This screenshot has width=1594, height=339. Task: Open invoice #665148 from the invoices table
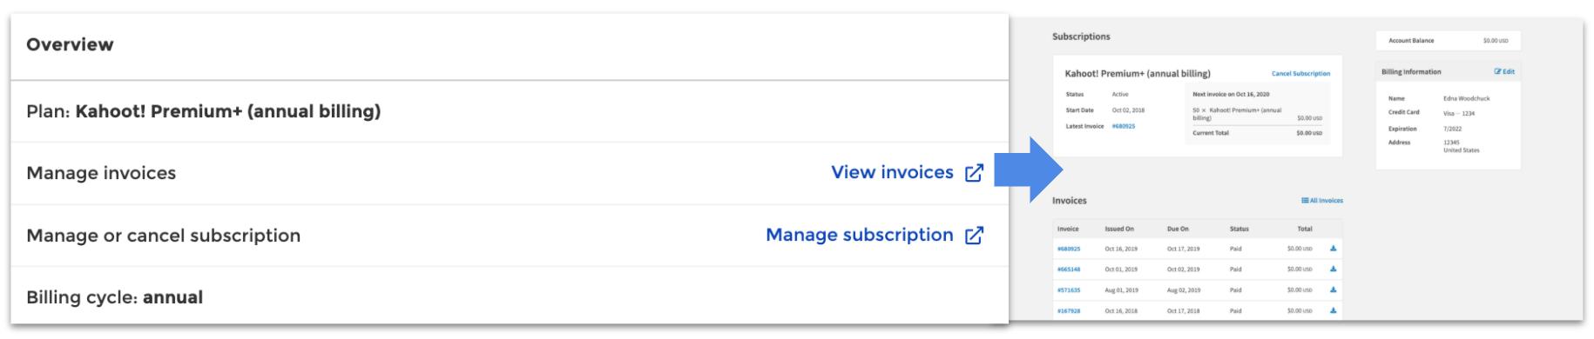pyautogui.click(x=1069, y=269)
